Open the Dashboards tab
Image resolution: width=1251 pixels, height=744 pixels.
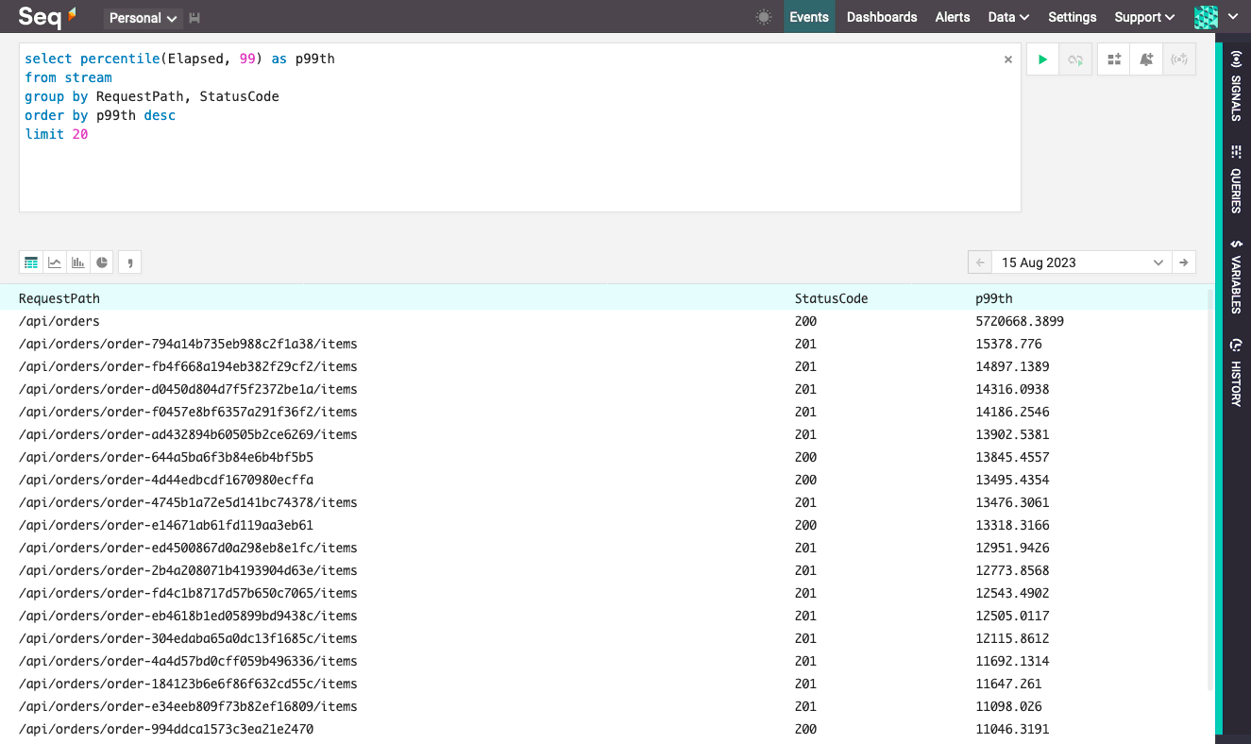click(x=882, y=17)
